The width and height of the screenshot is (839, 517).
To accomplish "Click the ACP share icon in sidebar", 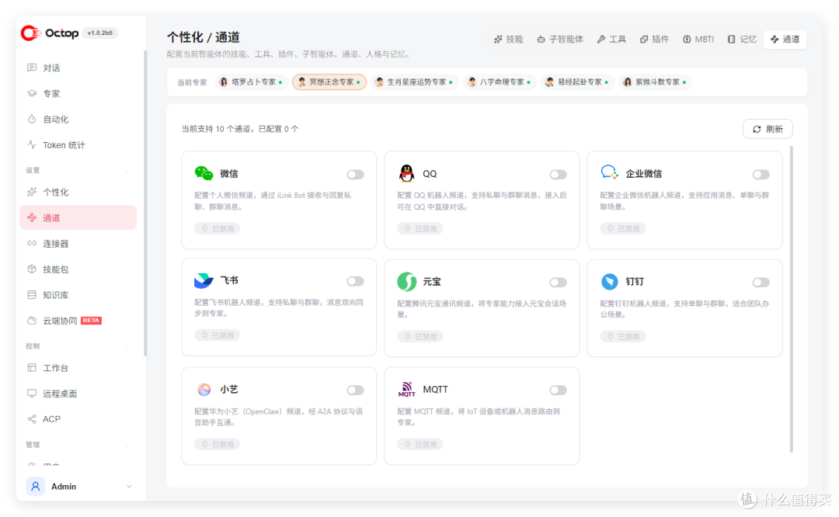I will (x=32, y=418).
